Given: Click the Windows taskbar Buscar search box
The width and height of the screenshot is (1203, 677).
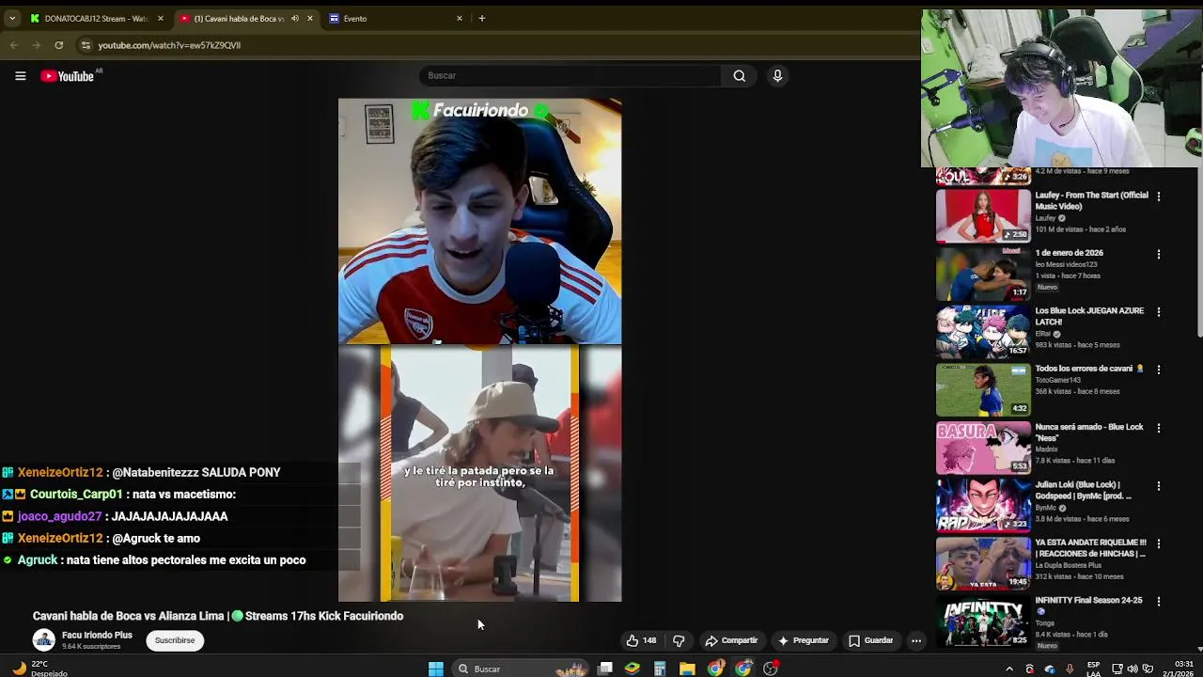Looking at the screenshot, I should pos(519,669).
